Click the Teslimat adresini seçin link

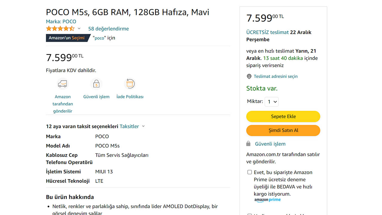pos(275,76)
